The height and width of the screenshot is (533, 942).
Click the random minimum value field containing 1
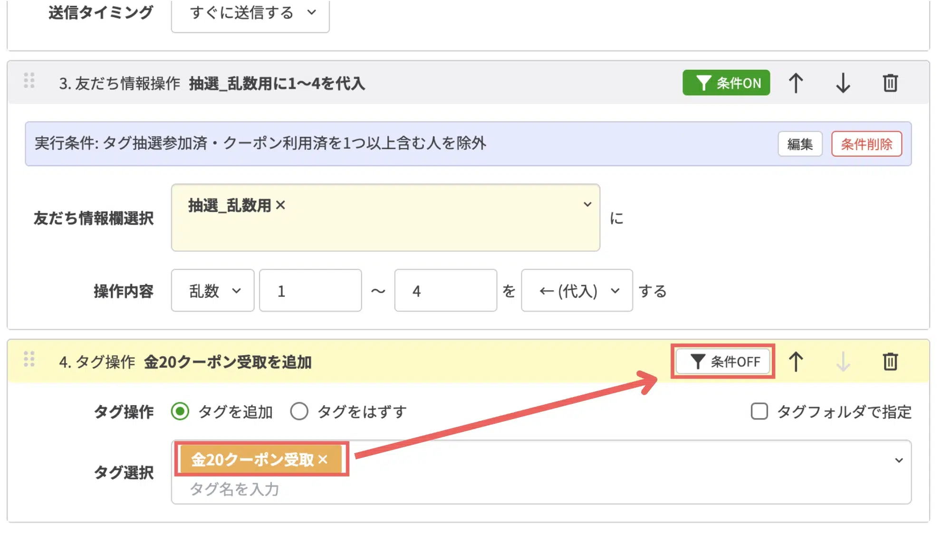point(310,291)
